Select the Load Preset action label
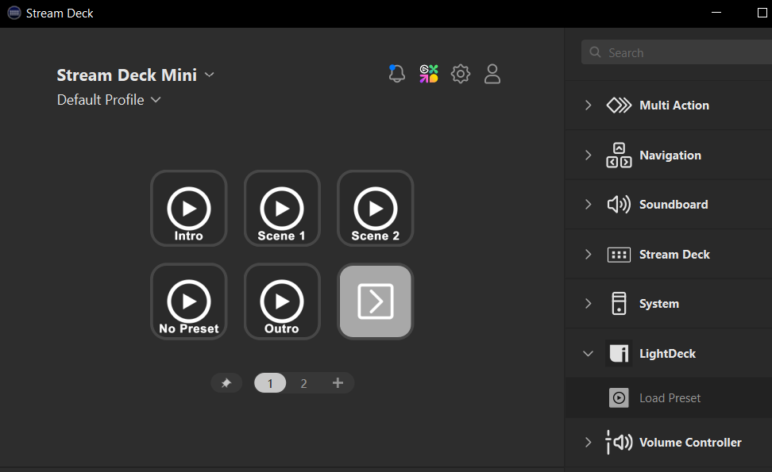Screen dimensions: 772x472 (x=670, y=397)
